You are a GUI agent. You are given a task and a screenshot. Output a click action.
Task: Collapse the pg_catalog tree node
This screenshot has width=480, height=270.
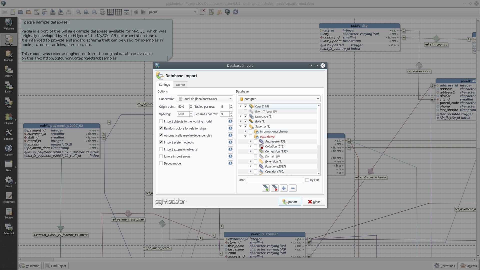[x=245, y=136]
